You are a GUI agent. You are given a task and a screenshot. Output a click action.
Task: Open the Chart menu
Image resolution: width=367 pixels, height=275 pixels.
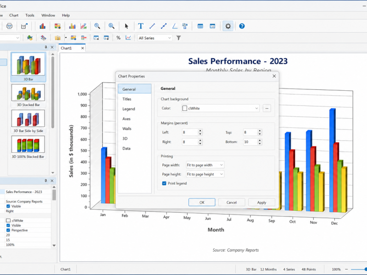pos(14,15)
